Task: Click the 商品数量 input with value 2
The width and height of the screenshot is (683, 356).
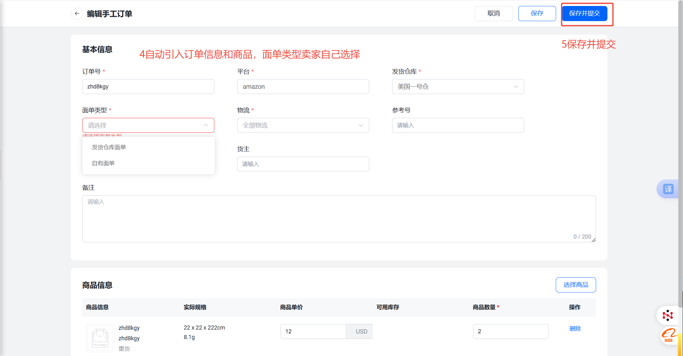Action: (x=510, y=331)
